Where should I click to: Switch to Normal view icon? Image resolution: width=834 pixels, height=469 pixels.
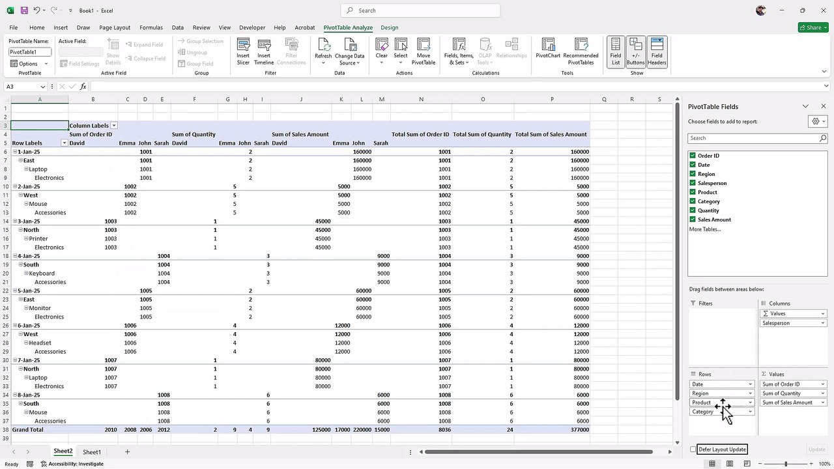[x=712, y=464]
